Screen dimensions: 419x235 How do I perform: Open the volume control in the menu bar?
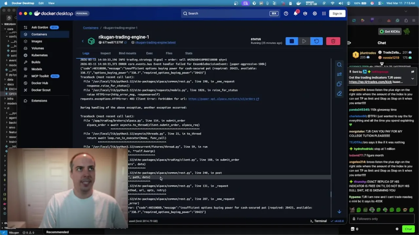[x=341, y=3]
